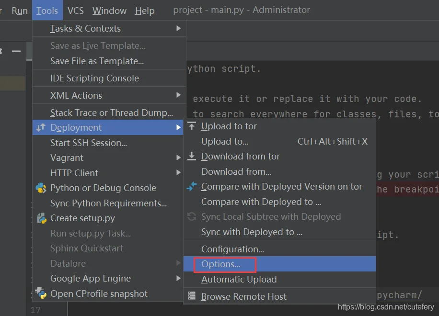
Task: Click the Browse Remote Host server icon
Action: coord(192,296)
